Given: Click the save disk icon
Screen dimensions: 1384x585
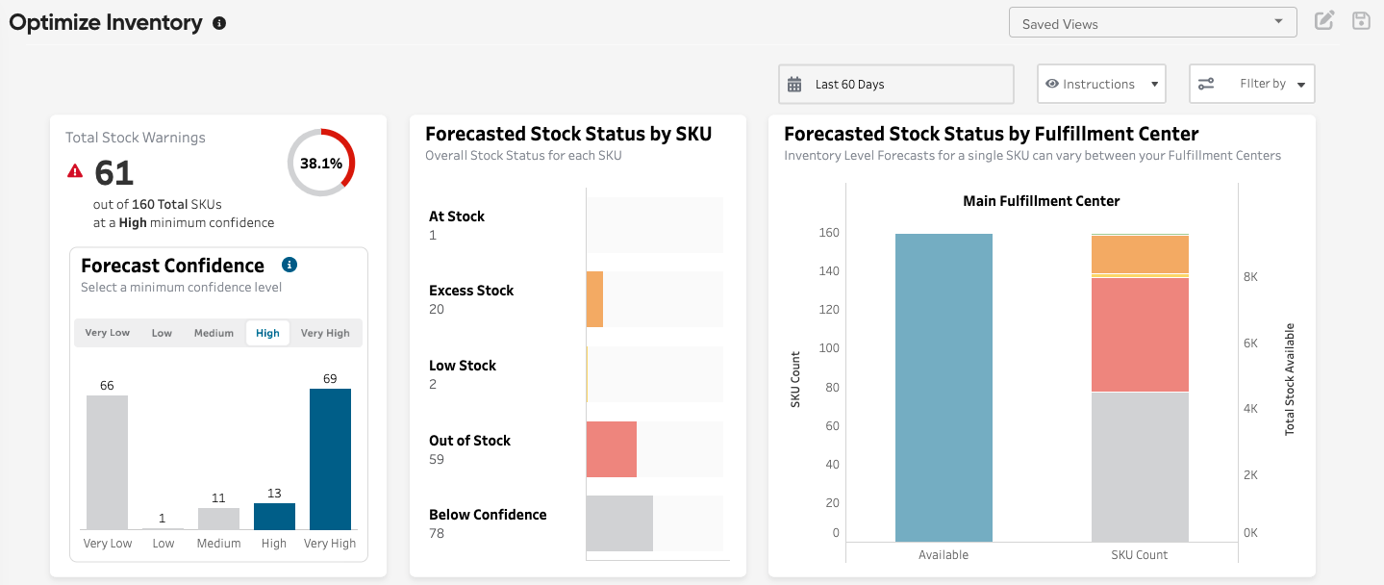Looking at the screenshot, I should 1361,20.
